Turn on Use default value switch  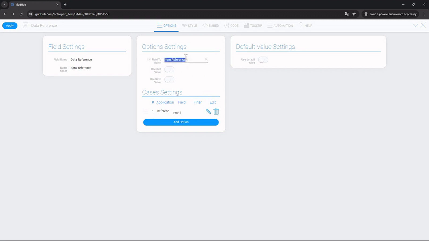click(x=263, y=60)
